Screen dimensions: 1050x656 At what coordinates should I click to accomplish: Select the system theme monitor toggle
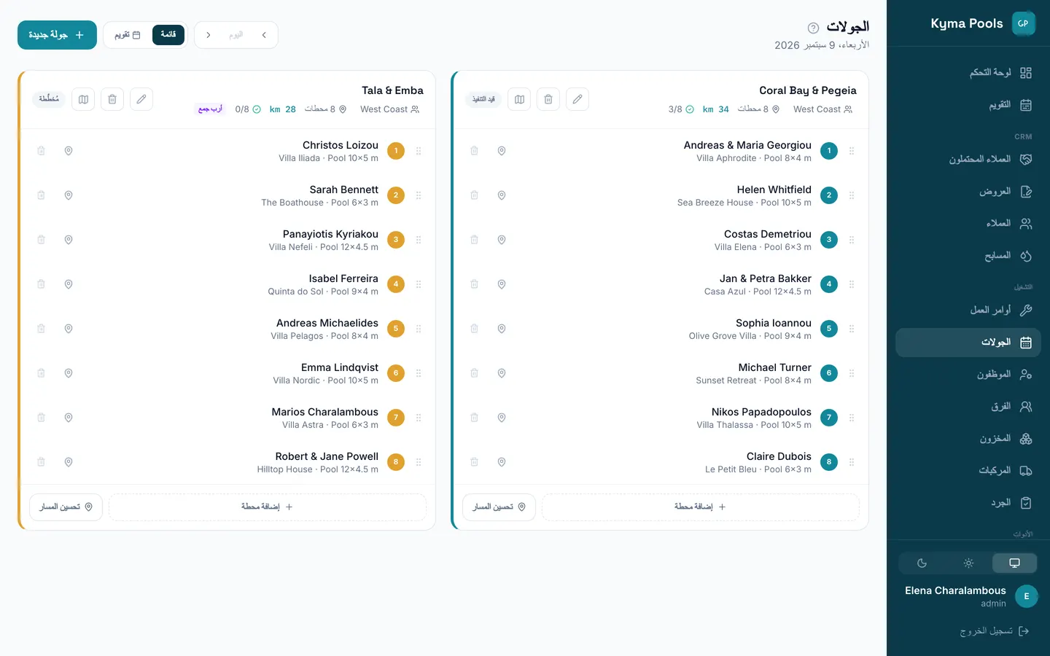click(1014, 563)
